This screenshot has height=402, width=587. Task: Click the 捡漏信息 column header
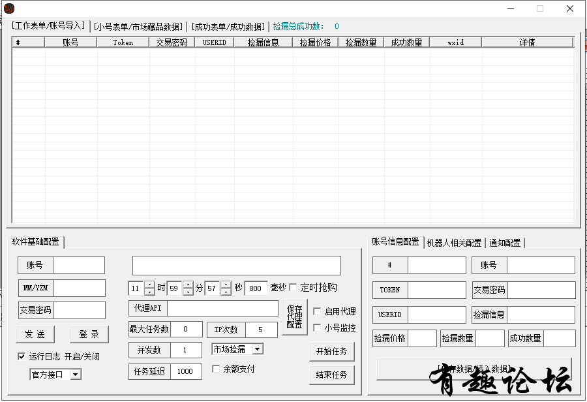(263, 42)
